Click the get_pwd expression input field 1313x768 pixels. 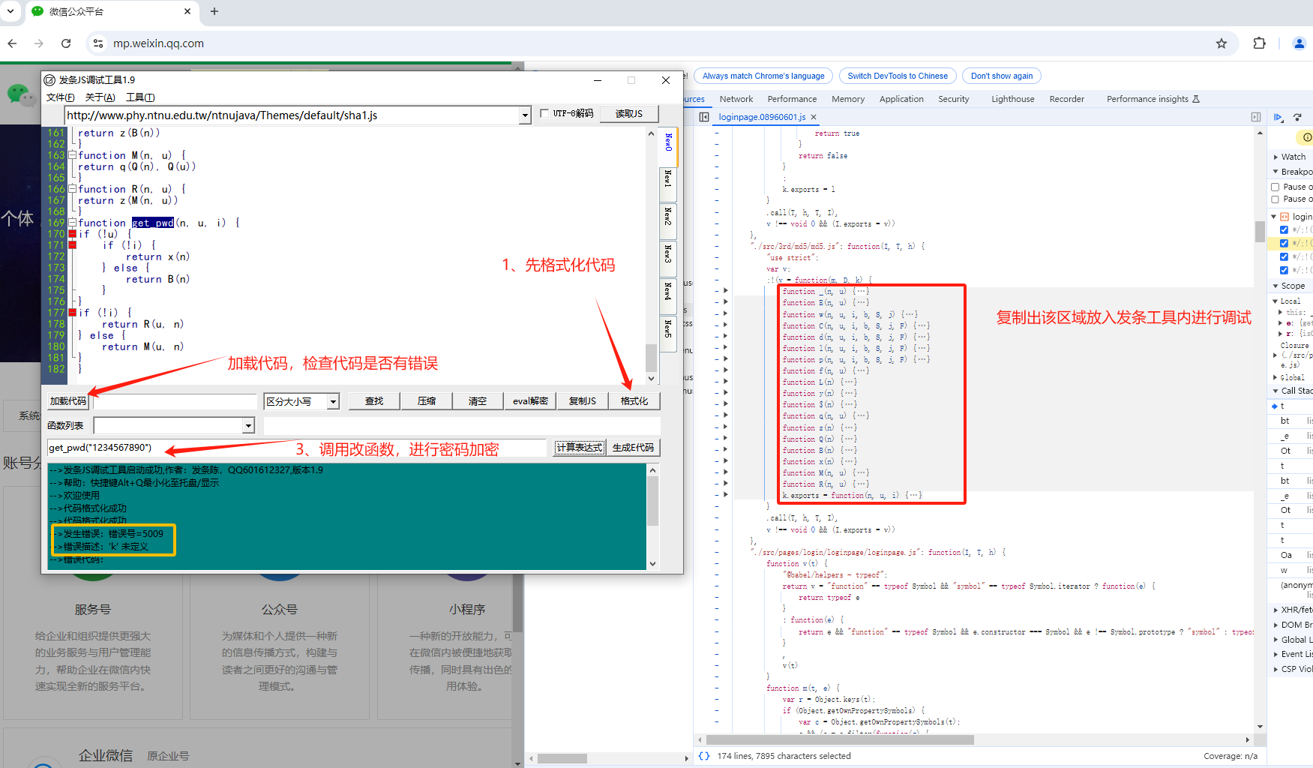[x=297, y=448]
